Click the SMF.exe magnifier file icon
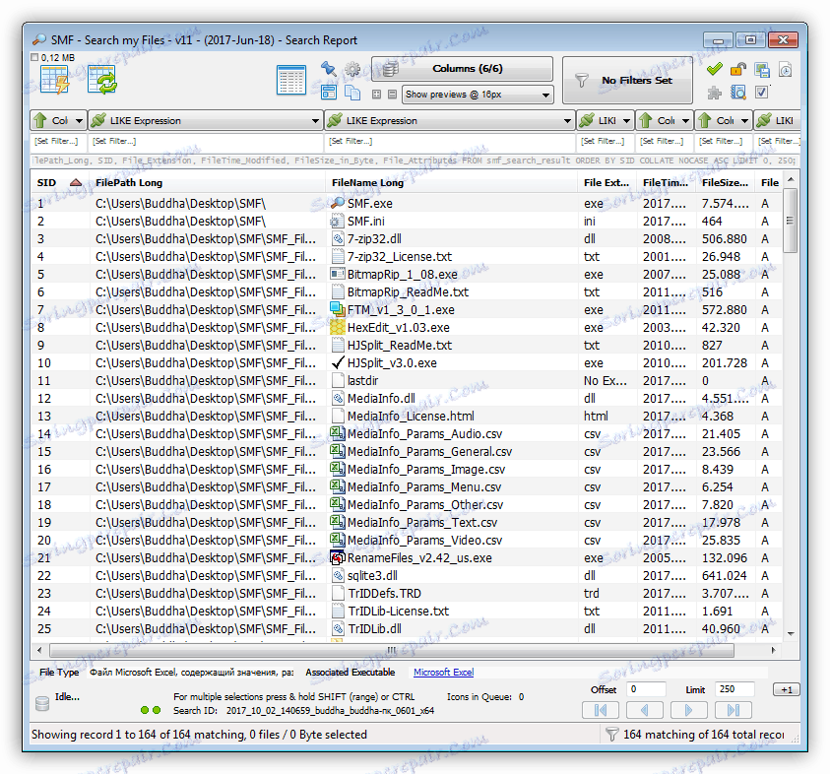830x774 pixels. (337, 203)
